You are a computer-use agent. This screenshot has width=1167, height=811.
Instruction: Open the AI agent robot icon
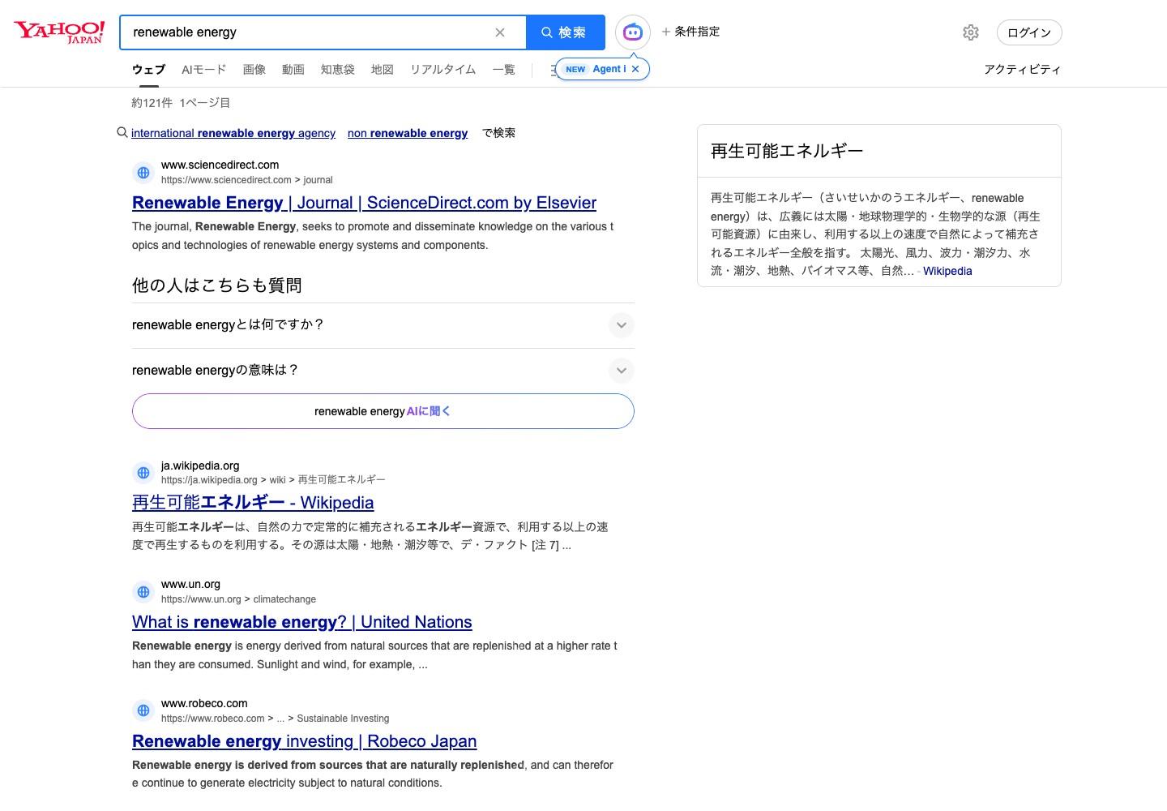pyautogui.click(x=633, y=32)
